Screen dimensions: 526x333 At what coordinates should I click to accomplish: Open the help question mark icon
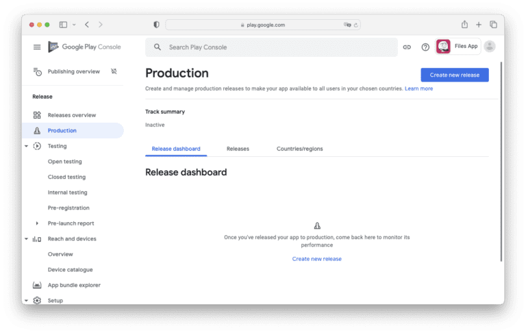[x=425, y=47]
